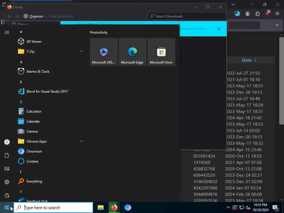Open the taskbar clock and date
Screen dimensions: 284x213
pyautogui.click(x=260, y=207)
